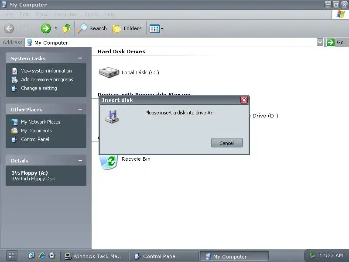Viewport: 349px width, 262px height.
Task: Minimize the My Computer window
Action: pos(328,4)
